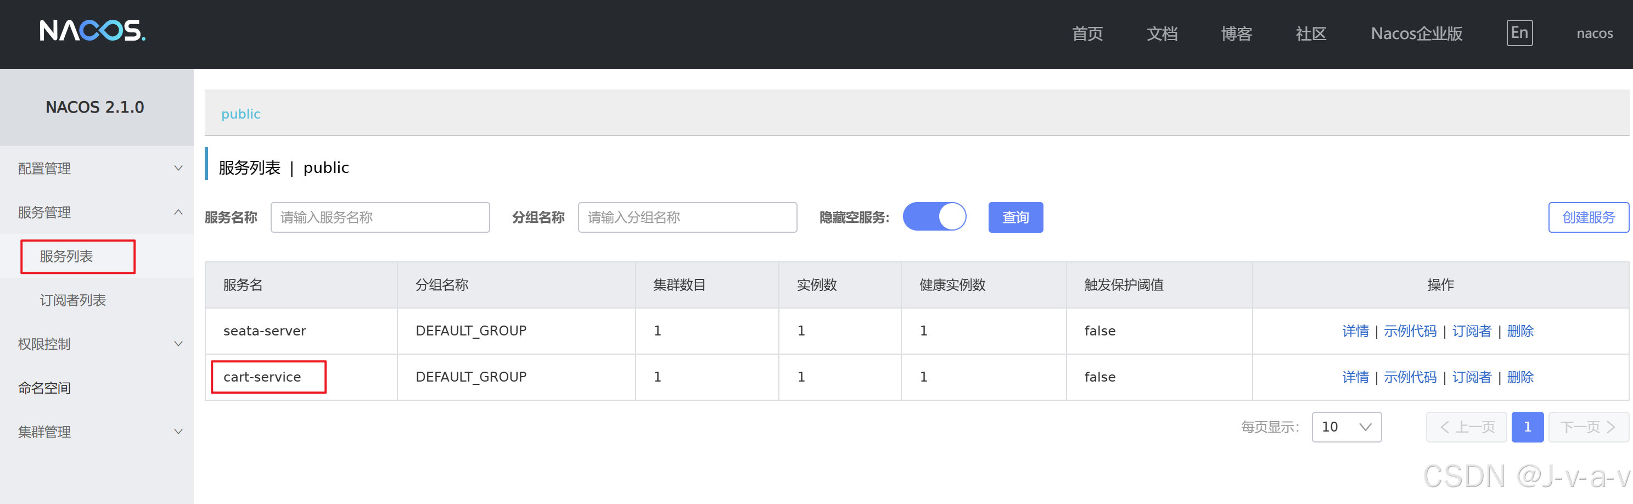
Task: Click the 查询 search button
Action: click(x=1015, y=217)
